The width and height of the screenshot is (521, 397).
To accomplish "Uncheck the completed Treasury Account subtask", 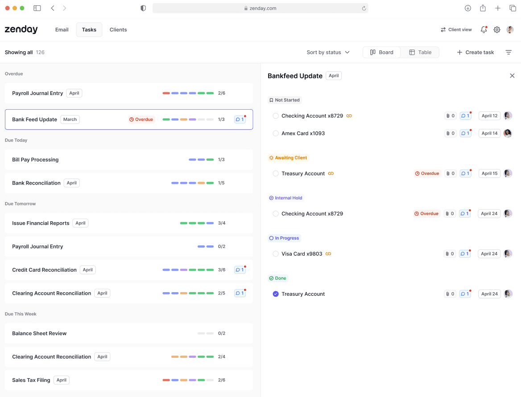I will tap(276, 294).
